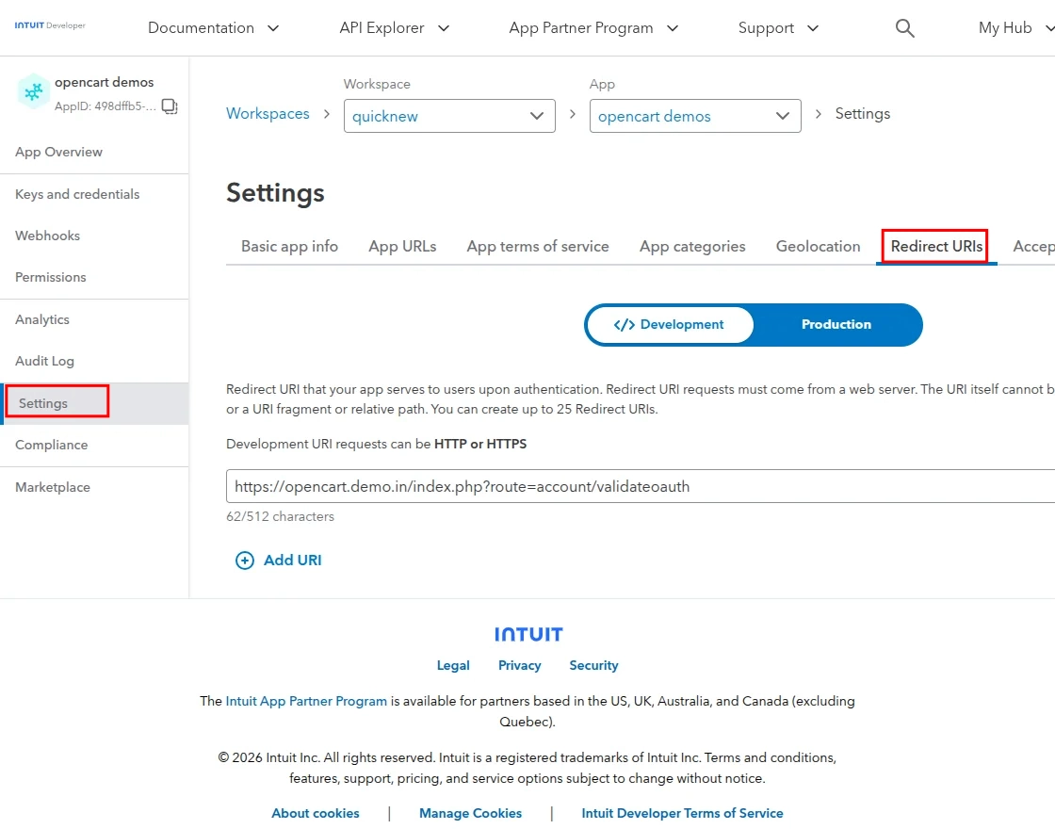Viewport: 1055px width, 829px height.
Task: Expand the API Explorer menu
Action: point(395,28)
